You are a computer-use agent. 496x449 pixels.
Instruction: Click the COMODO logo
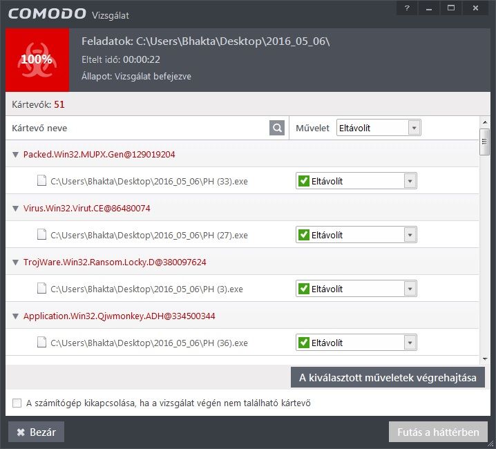[x=47, y=14]
